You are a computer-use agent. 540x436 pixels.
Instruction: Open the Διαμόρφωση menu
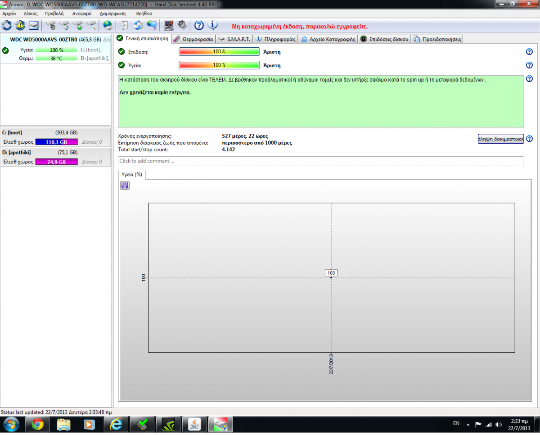112,14
